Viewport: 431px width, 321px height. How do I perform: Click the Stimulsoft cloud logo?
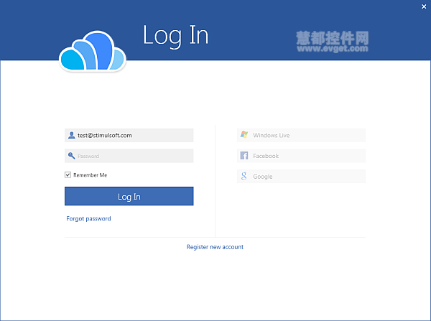(x=93, y=52)
